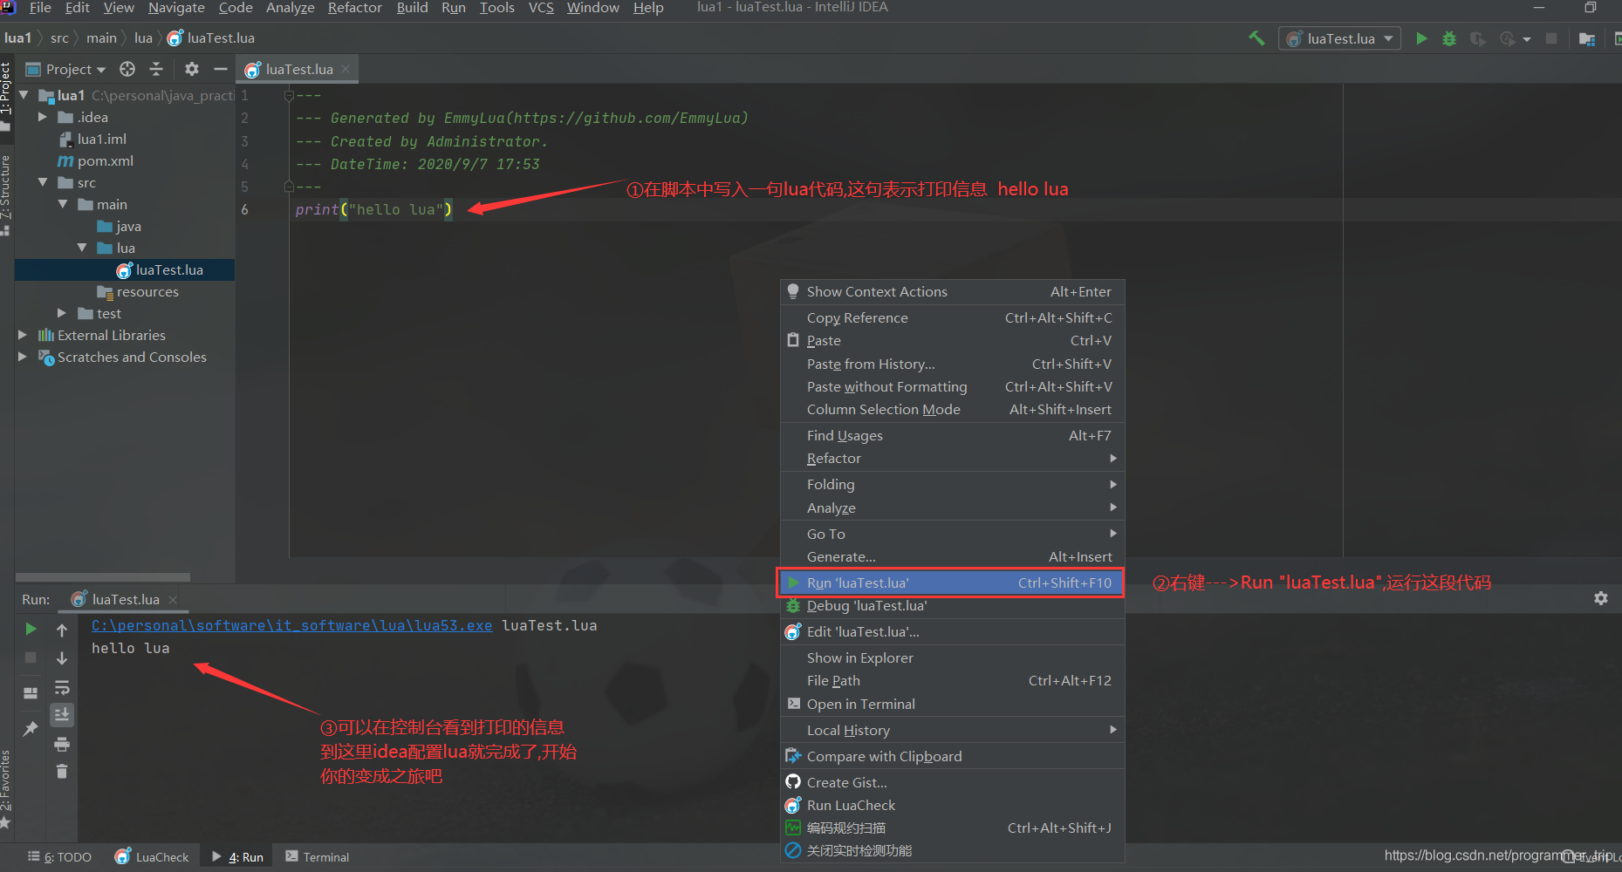Click the Run panel stop square icon
Screen dimensions: 1622x872
(x=31, y=657)
